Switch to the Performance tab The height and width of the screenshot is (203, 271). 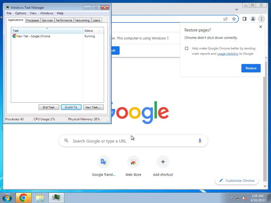(x=64, y=20)
